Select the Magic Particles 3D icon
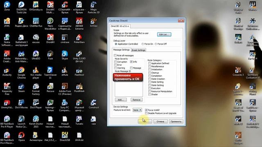 tap(94, 7)
